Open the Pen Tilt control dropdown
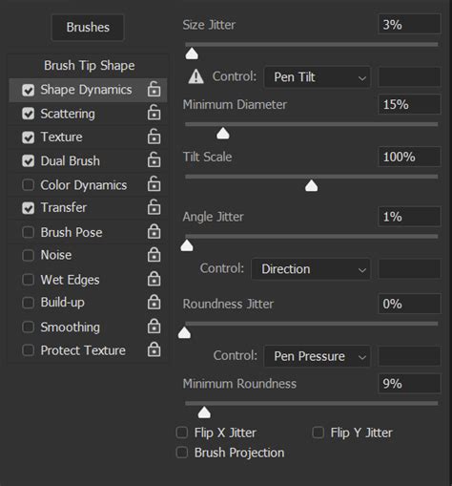Screen dimensions: 452x486 (318, 77)
